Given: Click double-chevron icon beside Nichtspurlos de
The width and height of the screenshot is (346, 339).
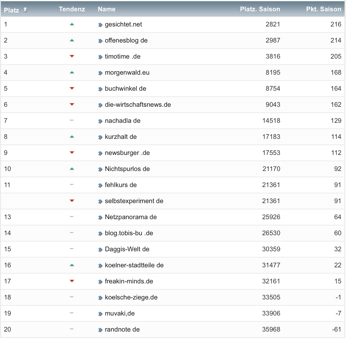Looking at the screenshot, I should coord(100,169).
